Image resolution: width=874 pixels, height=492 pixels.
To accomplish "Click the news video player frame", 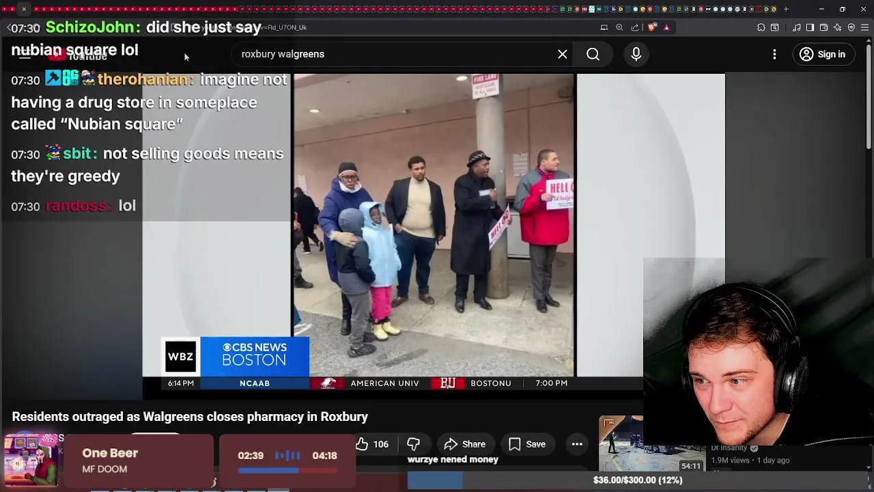I will click(434, 225).
